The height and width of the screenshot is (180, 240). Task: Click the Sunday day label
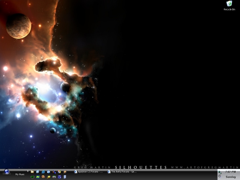(x=231, y=177)
